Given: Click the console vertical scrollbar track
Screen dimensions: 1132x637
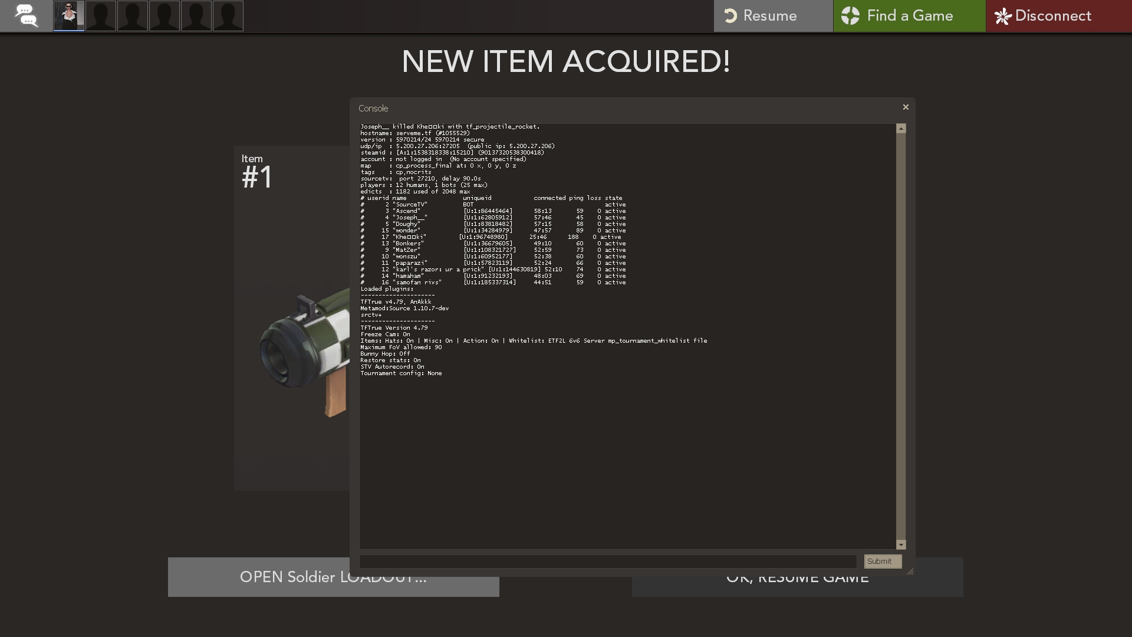Looking at the screenshot, I should tap(901, 336).
